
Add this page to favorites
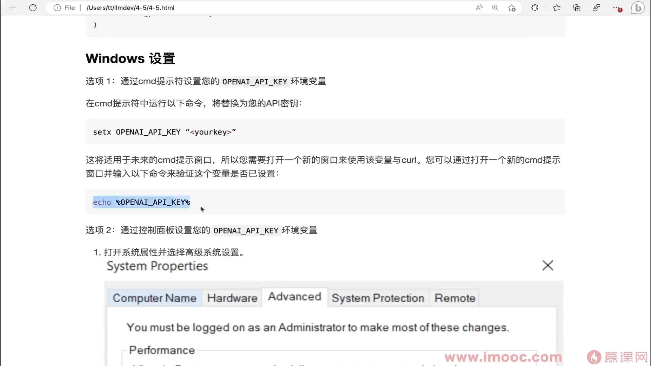pos(512,7)
